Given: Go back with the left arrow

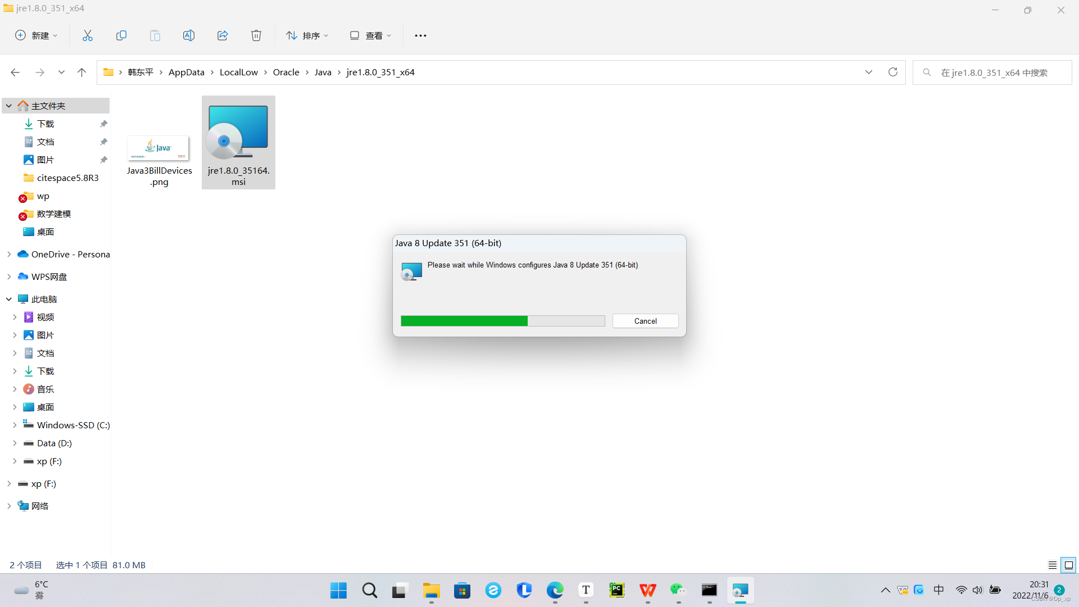Looking at the screenshot, I should 15,73.
